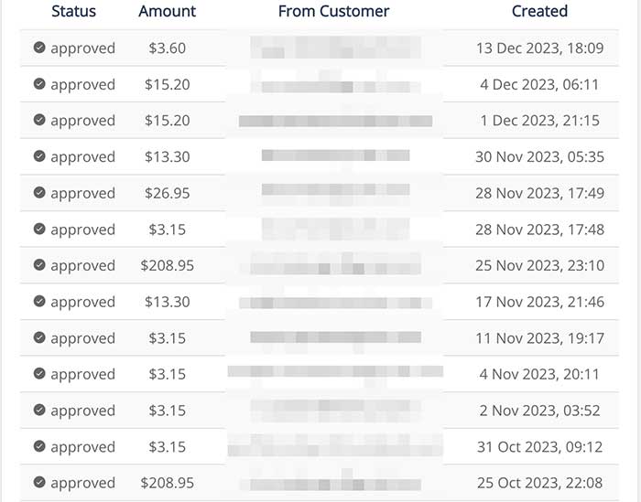Viewport: 641px width, 502px height.
Task: Click customer name on 11 Nov 2023 row
Action: click(x=336, y=337)
